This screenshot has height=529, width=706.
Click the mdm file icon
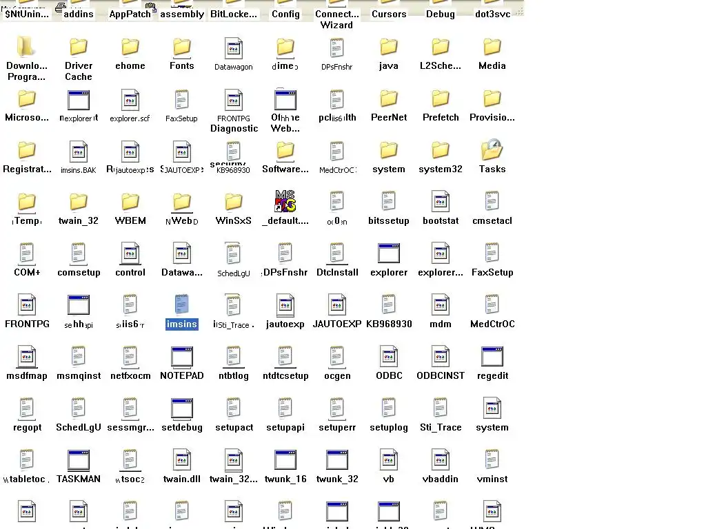click(x=441, y=304)
